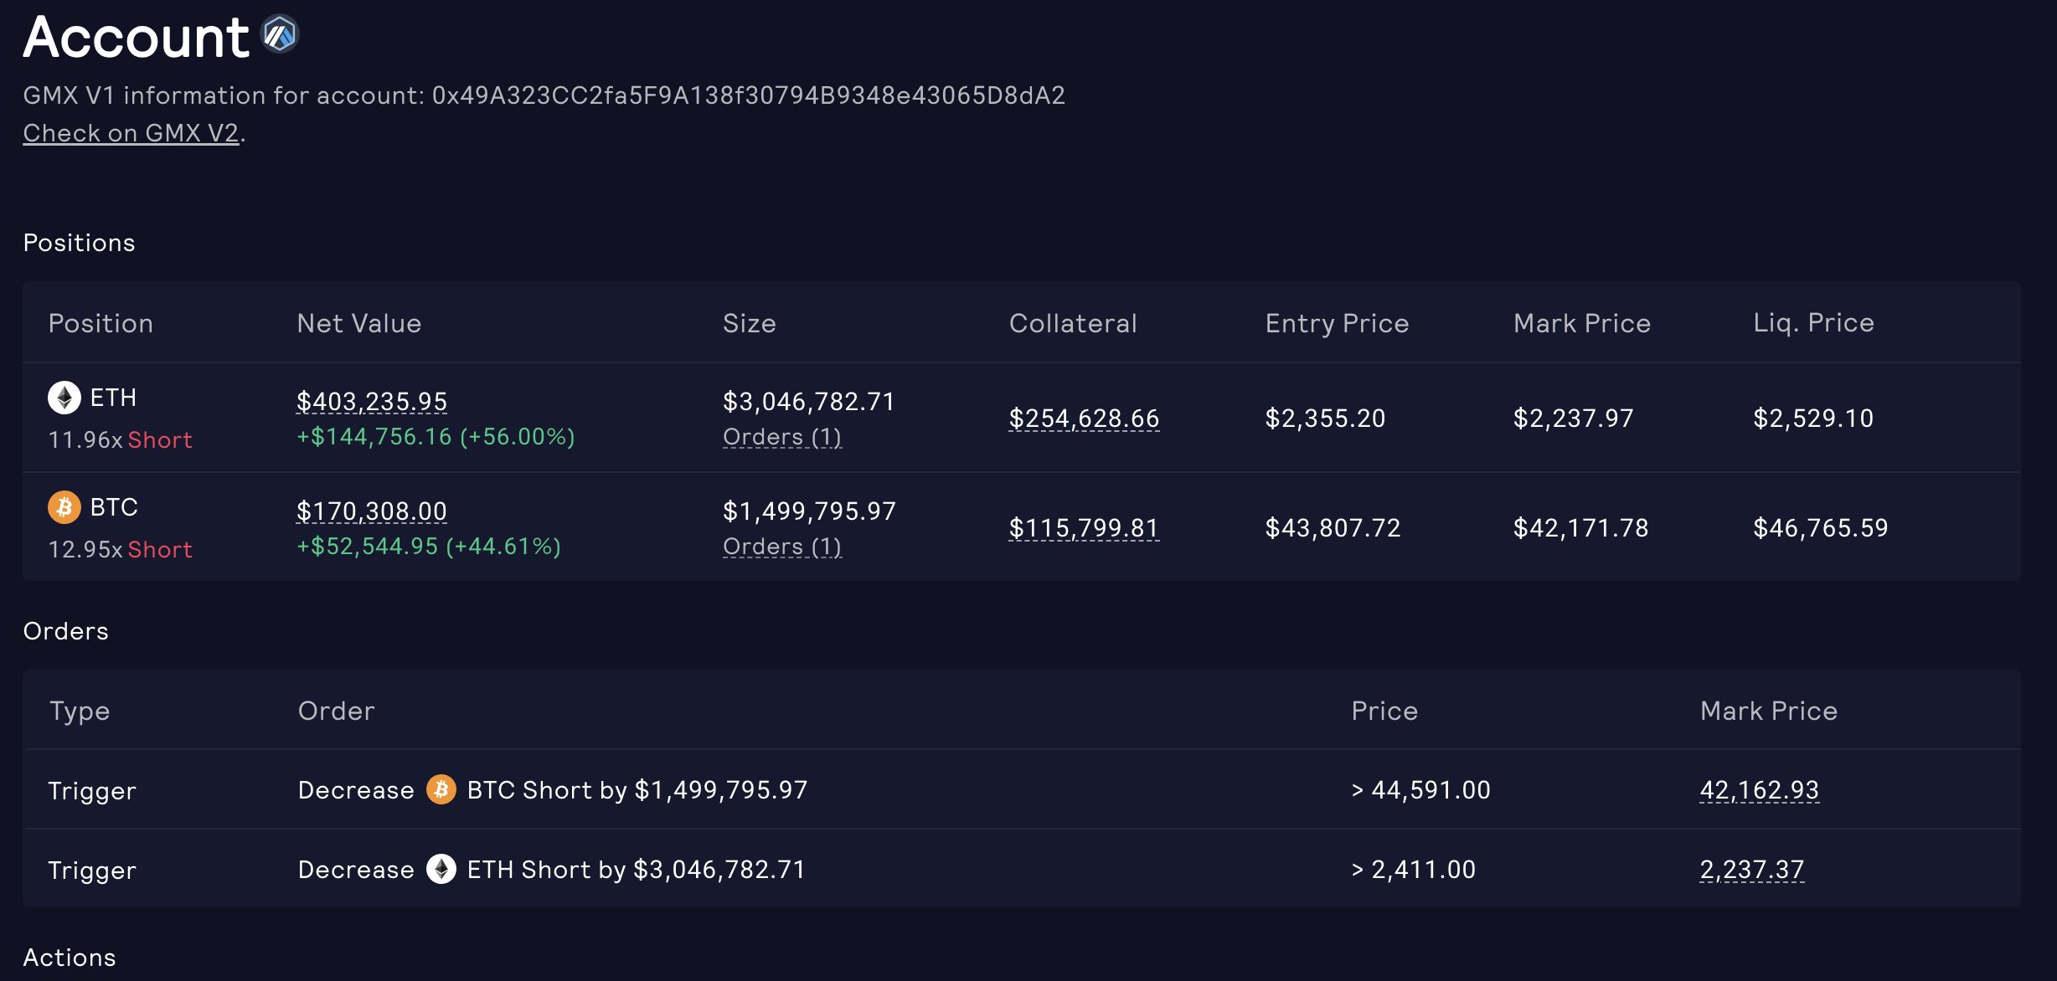Click the ETH profit +$144,756.16 text
The height and width of the screenshot is (981, 2057).
(x=374, y=437)
